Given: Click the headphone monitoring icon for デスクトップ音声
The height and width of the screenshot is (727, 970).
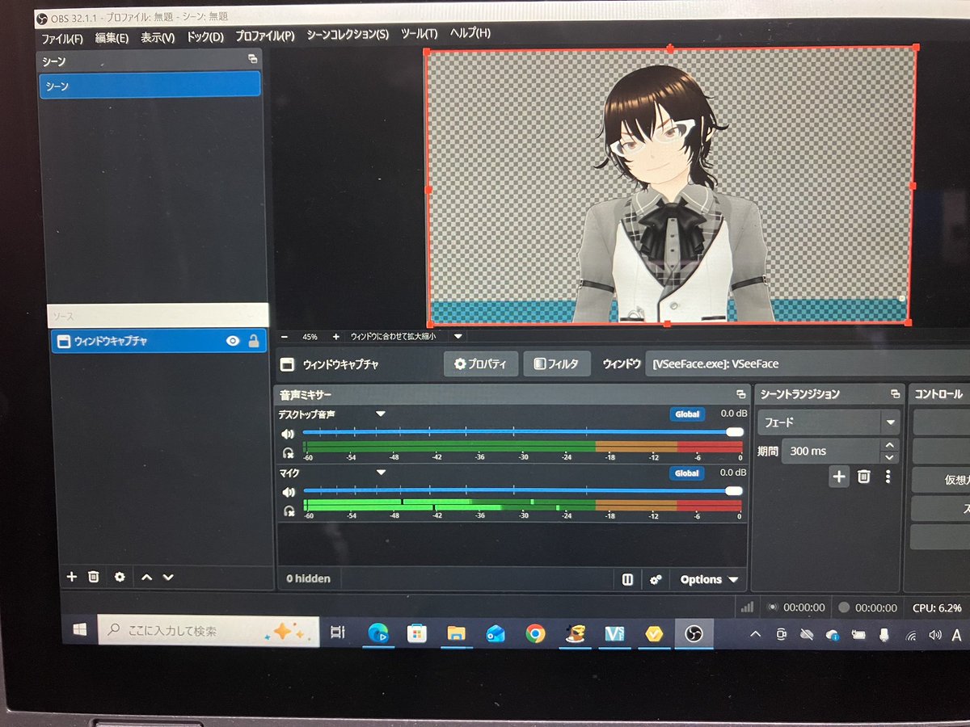Looking at the screenshot, I should coord(289,453).
